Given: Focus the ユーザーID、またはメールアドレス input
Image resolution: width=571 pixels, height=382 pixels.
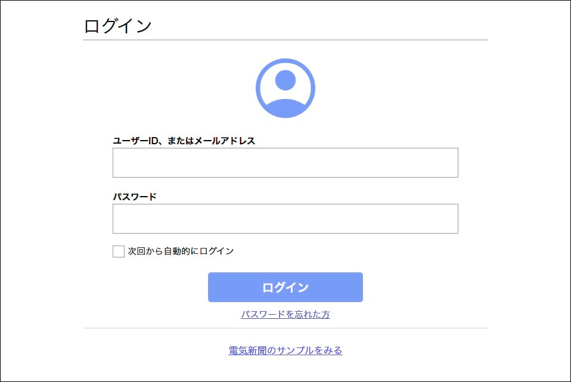Looking at the screenshot, I should [x=285, y=162].
